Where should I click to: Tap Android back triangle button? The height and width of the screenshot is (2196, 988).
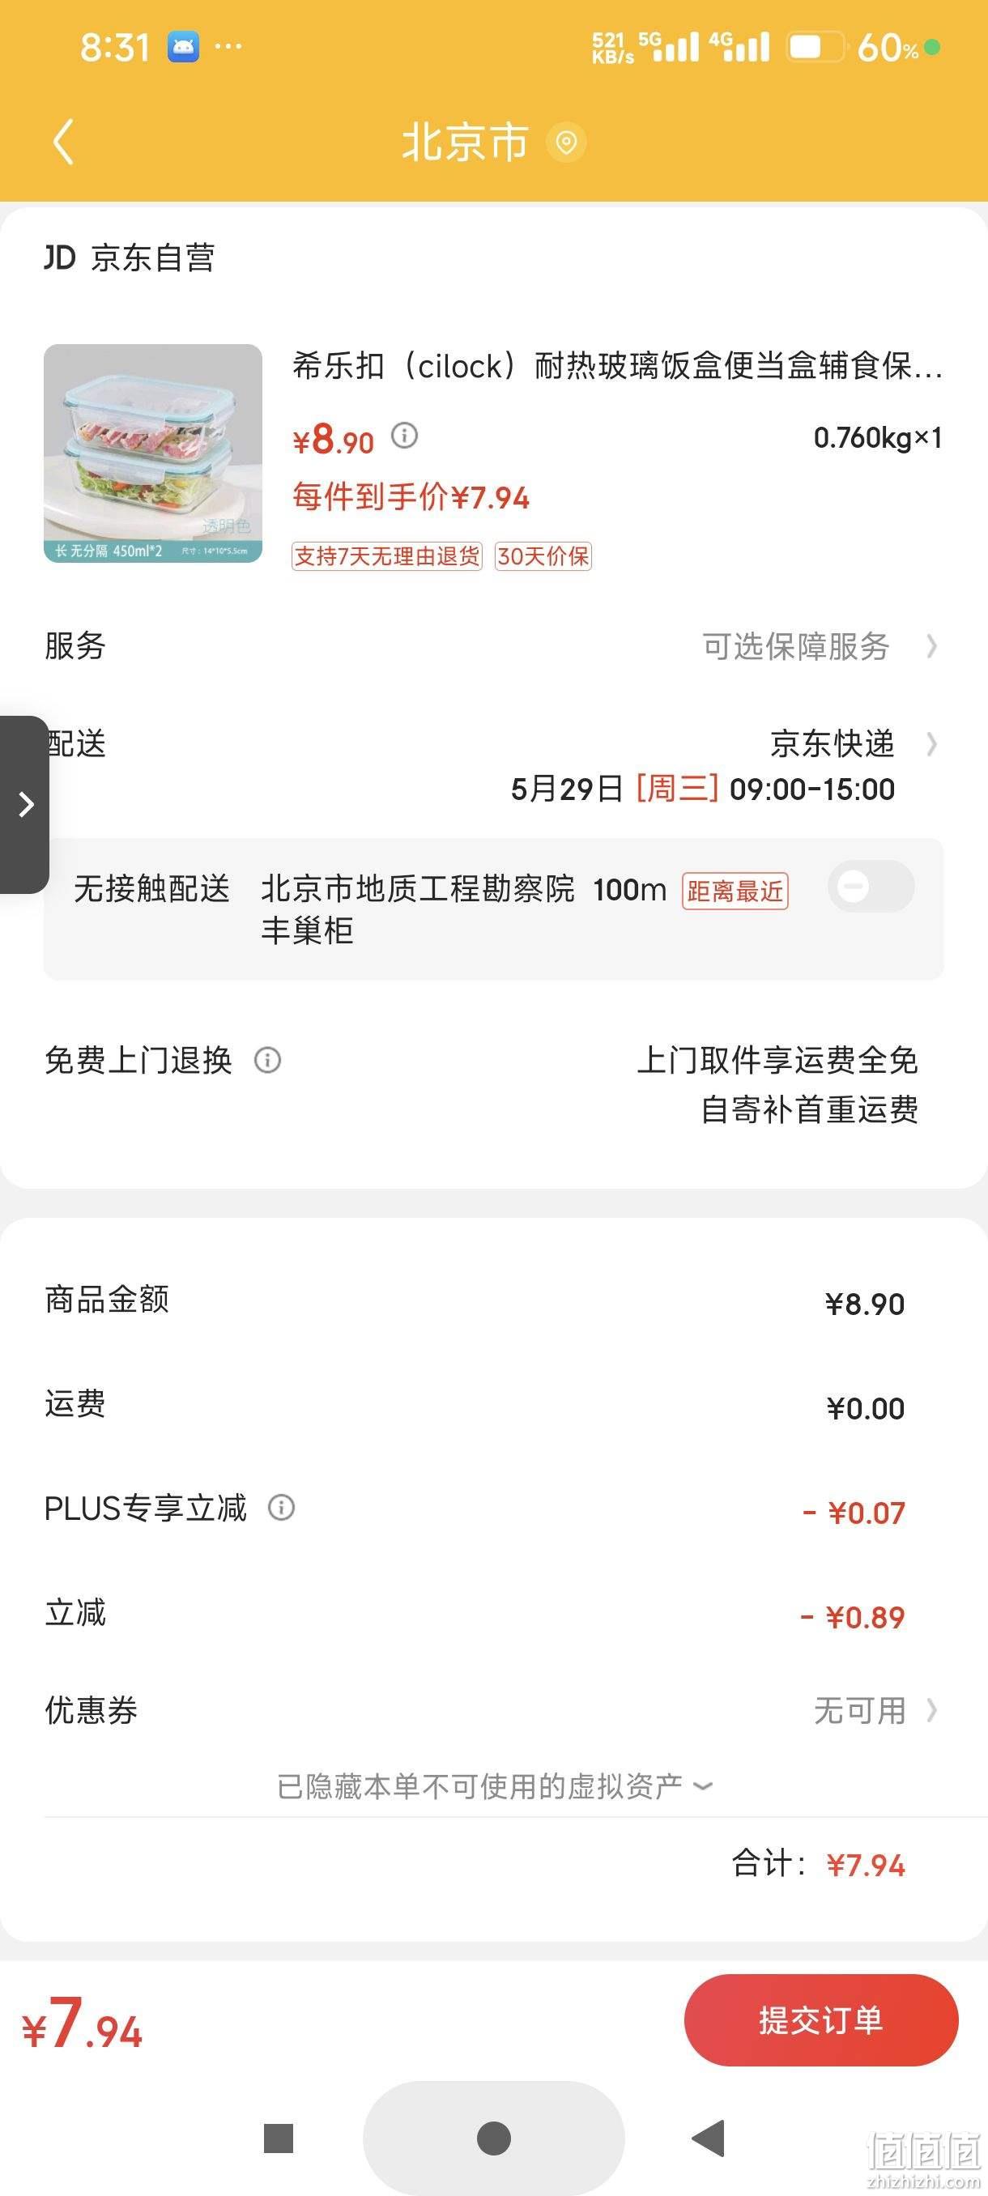pos(708,2138)
